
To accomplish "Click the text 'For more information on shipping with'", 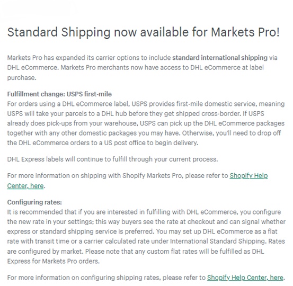I will 64,176.
